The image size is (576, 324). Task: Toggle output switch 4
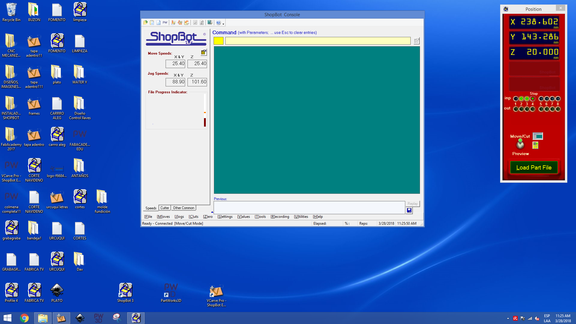pyautogui.click(x=532, y=109)
